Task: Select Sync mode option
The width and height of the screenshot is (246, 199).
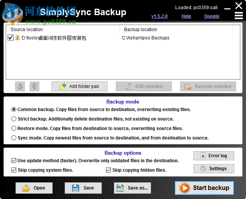Action: 14,138
